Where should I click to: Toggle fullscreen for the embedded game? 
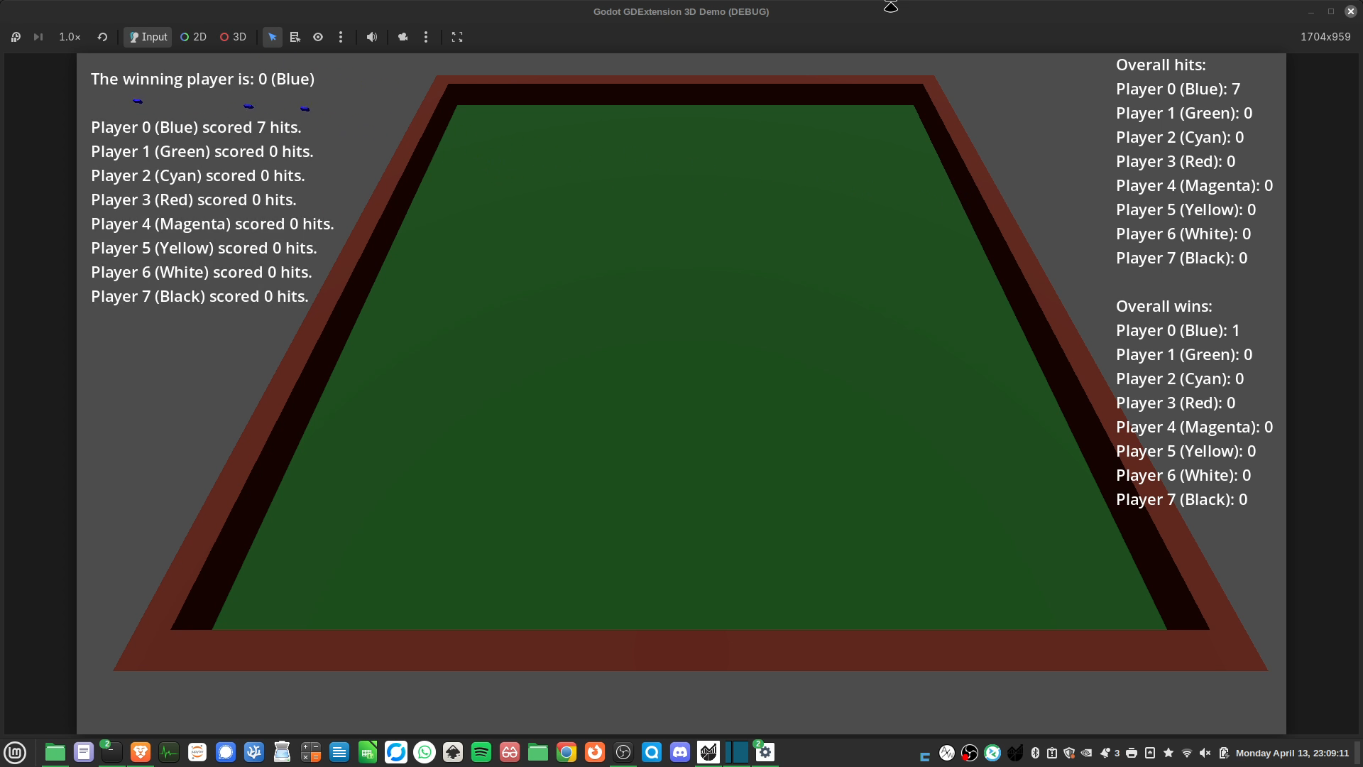pyautogui.click(x=457, y=37)
